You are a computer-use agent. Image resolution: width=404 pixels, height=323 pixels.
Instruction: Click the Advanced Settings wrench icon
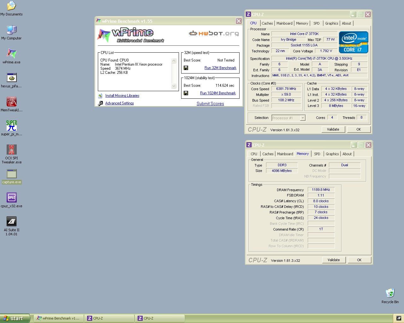point(100,103)
